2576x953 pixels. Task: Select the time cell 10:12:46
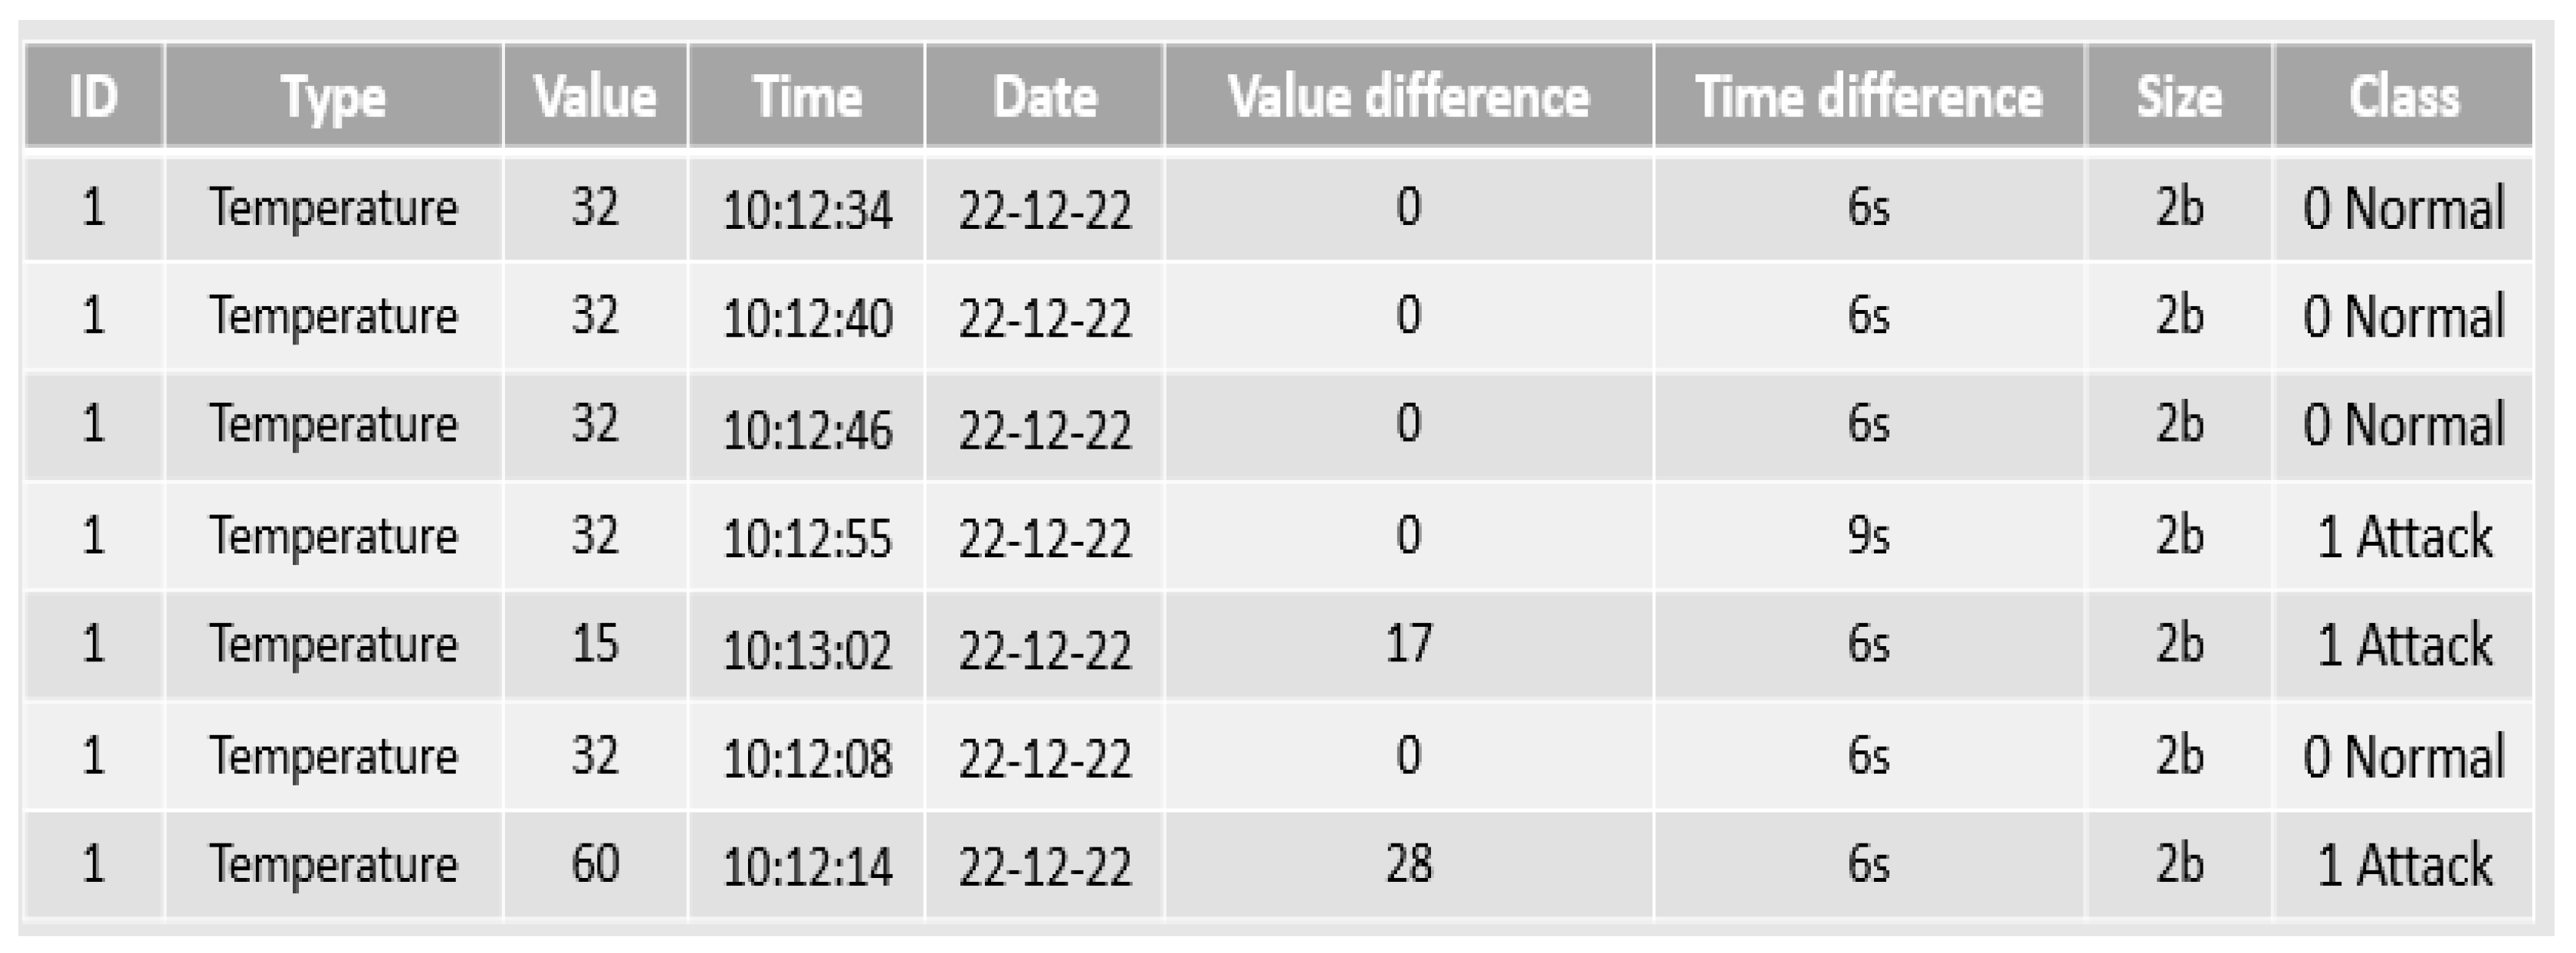point(806,428)
